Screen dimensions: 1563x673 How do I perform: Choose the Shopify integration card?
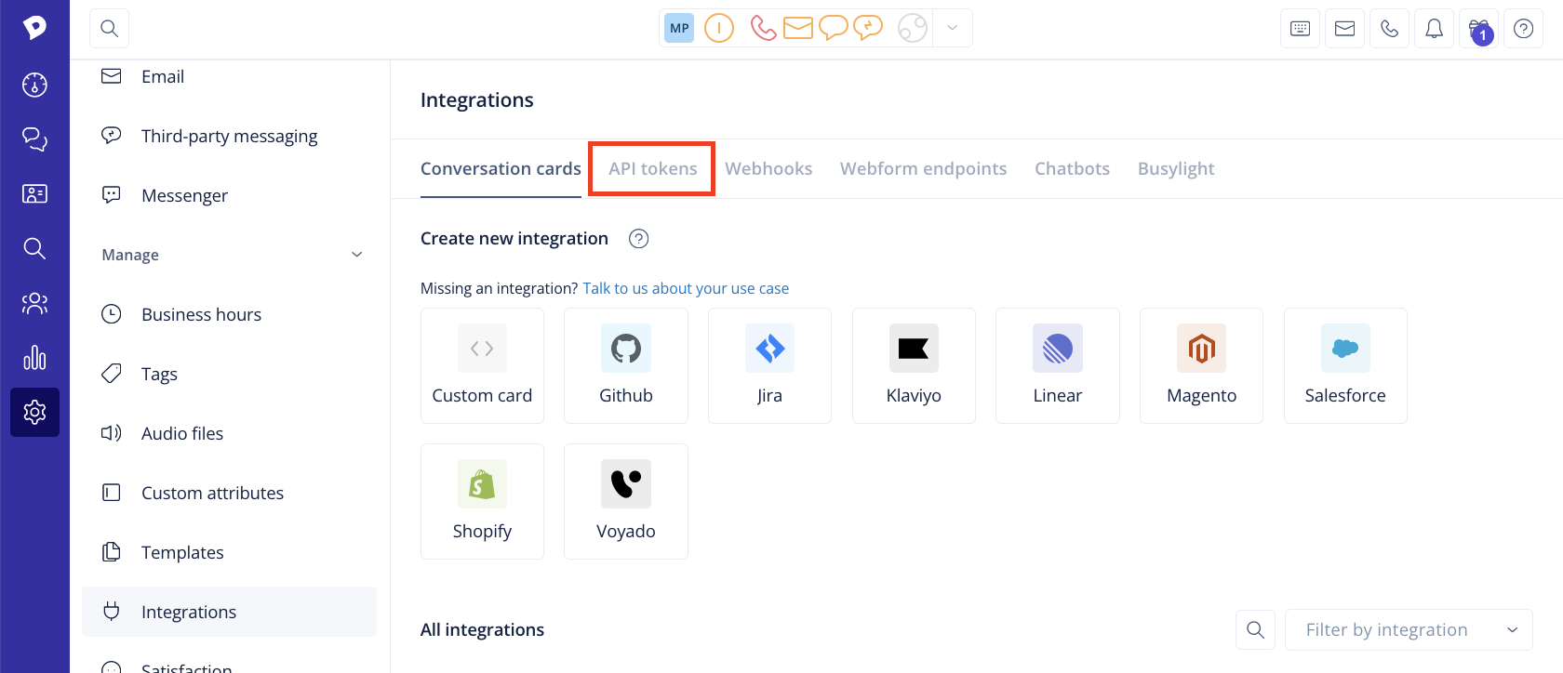click(x=482, y=501)
